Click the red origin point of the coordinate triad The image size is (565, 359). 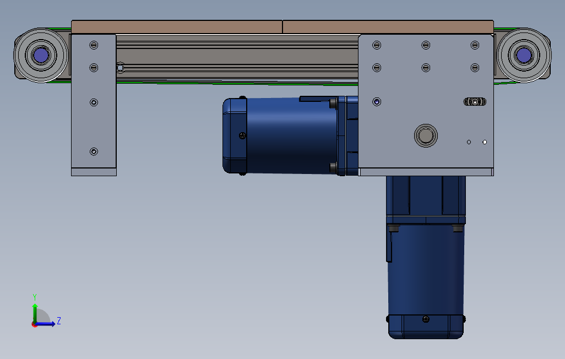[34, 325]
